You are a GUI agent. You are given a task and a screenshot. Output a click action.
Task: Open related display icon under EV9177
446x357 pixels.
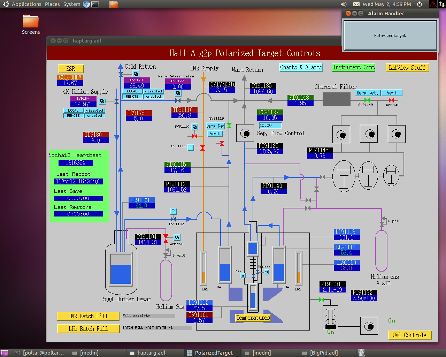(178, 93)
